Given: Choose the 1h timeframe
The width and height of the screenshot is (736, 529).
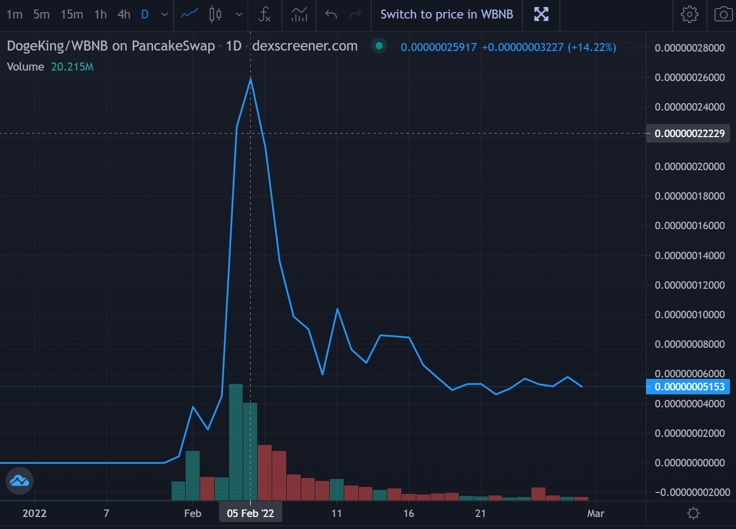Looking at the screenshot, I should click(x=100, y=15).
